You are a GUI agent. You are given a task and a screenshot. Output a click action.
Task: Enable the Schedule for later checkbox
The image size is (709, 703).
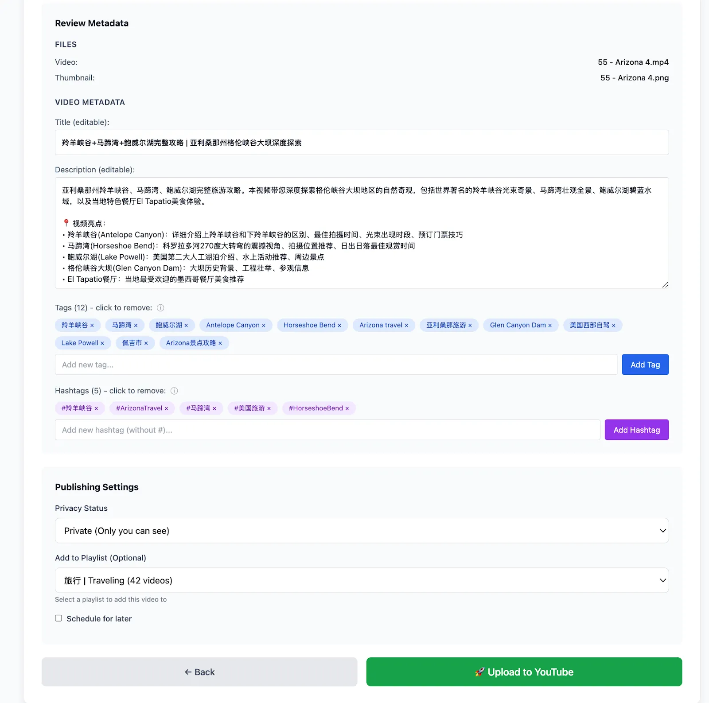[58, 618]
